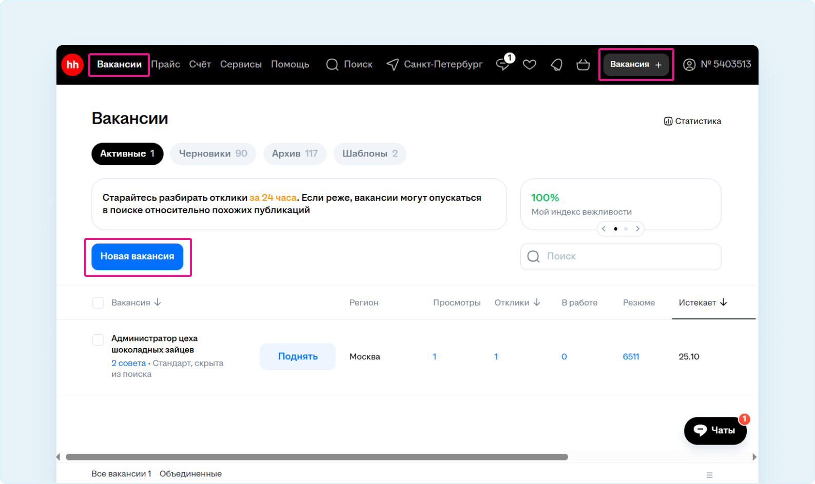The height and width of the screenshot is (484, 815).
Task: Switch to the Архив tab
Action: (295, 154)
